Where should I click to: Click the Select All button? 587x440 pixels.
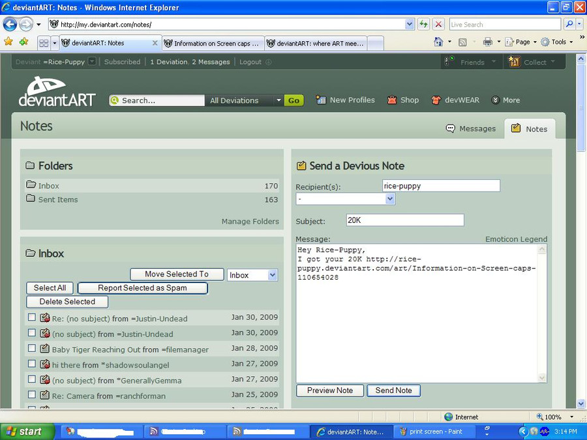50,287
